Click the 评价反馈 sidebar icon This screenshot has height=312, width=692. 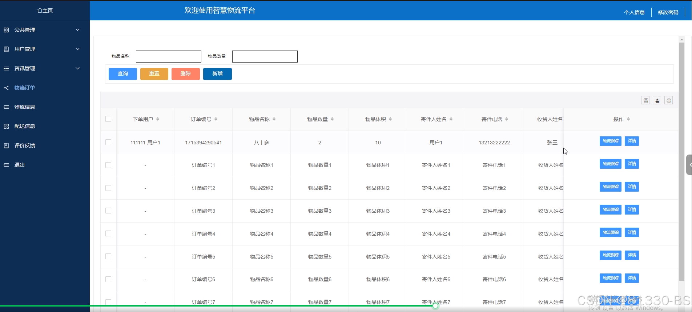click(6, 145)
